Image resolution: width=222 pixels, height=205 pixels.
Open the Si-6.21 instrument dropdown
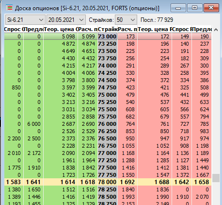(x=25, y=20)
